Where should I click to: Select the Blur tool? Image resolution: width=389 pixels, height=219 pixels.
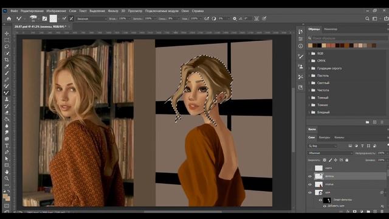7,126
